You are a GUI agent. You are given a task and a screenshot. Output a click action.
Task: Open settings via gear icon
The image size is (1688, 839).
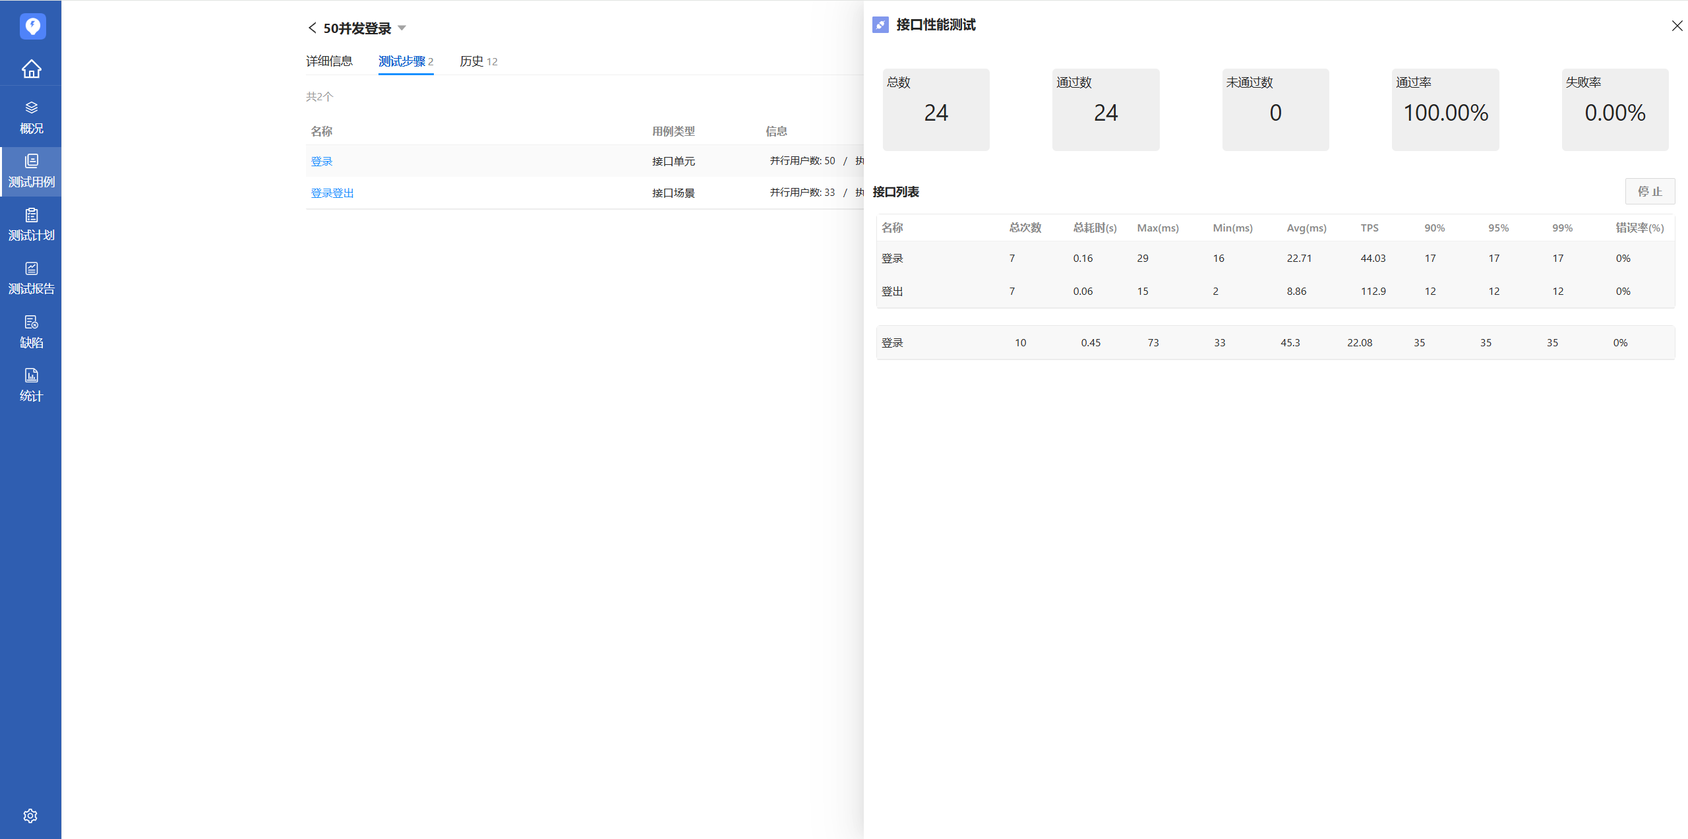pos(30,816)
